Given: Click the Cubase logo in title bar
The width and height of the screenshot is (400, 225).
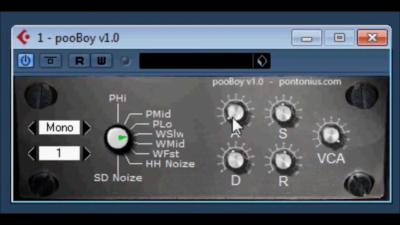Looking at the screenshot, I should click(24, 37).
